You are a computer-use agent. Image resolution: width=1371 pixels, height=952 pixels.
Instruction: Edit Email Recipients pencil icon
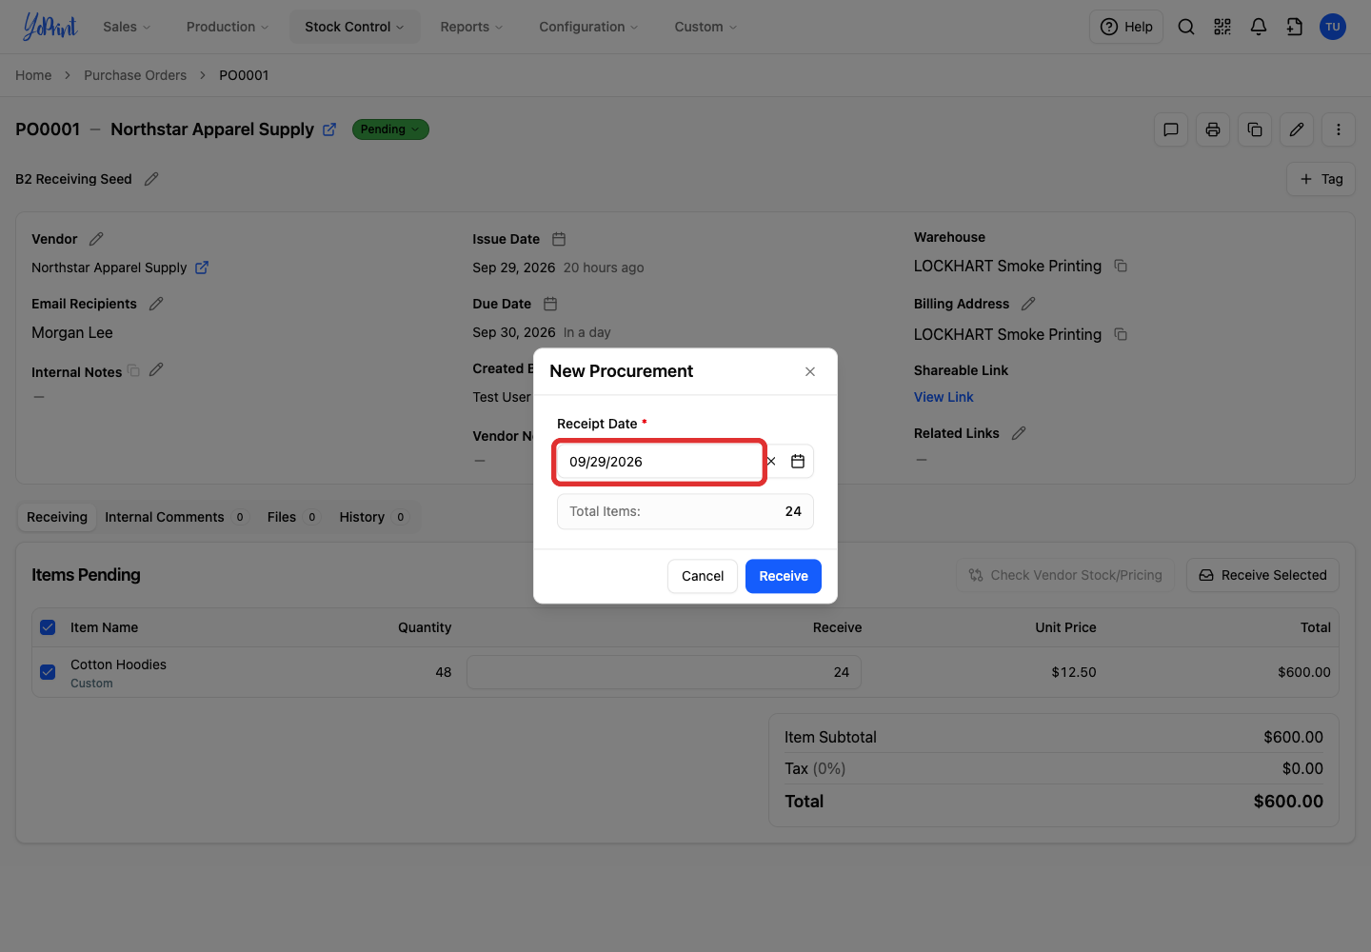pyautogui.click(x=156, y=304)
